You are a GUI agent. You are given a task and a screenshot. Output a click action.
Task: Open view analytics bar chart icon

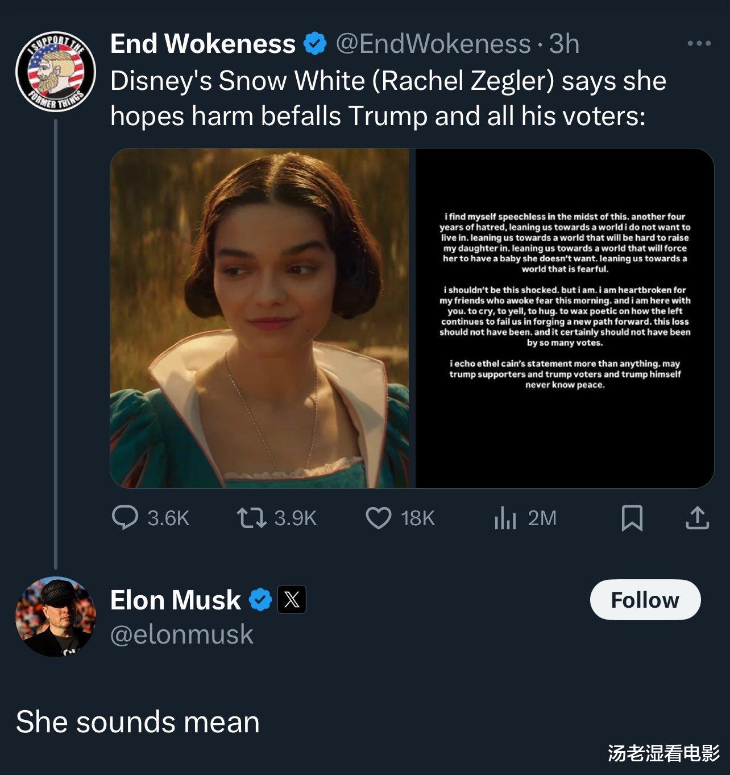click(x=505, y=518)
